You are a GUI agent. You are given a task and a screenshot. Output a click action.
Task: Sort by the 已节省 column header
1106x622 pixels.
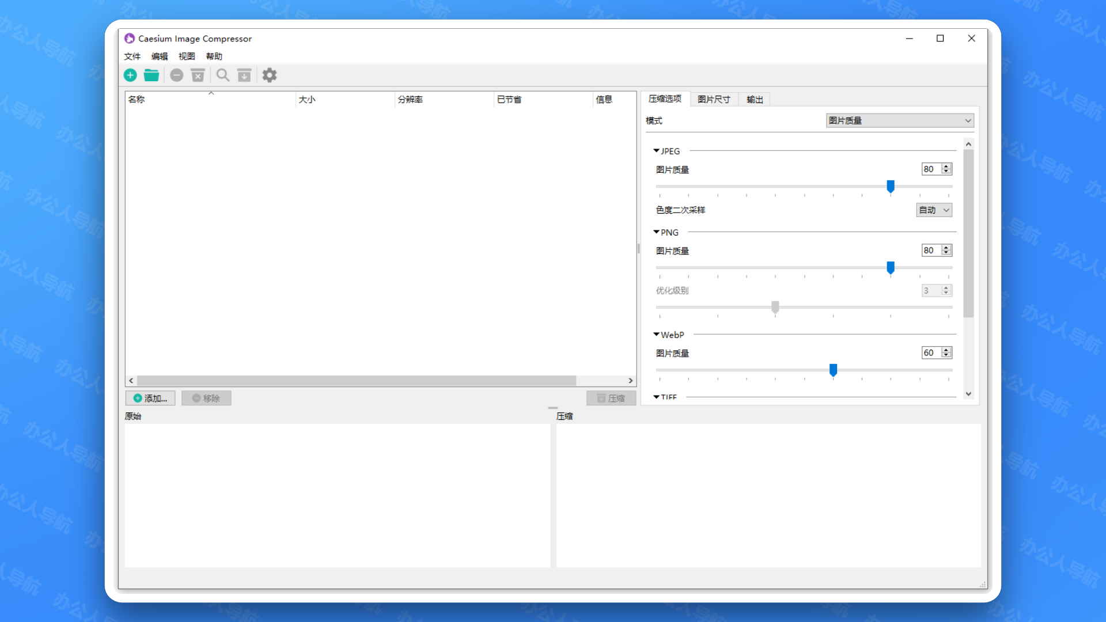tap(544, 99)
